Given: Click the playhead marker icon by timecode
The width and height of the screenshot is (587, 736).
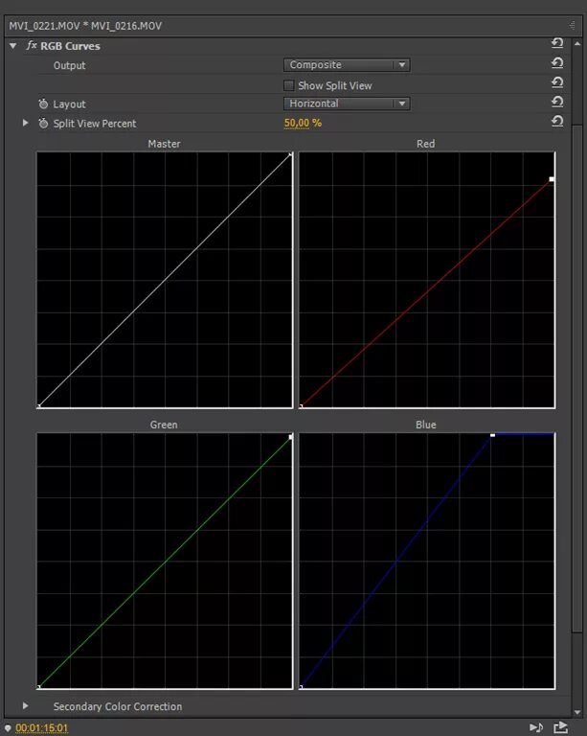Looking at the screenshot, I should coord(8,728).
